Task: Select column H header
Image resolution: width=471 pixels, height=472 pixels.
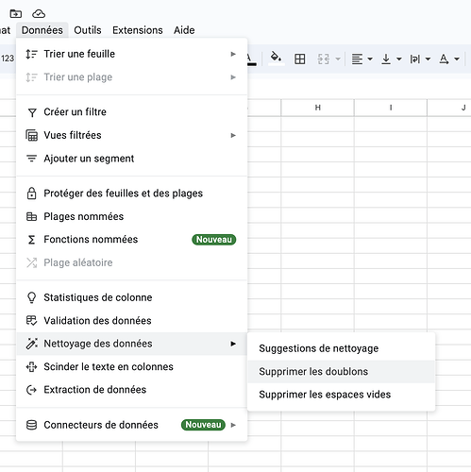Action: [x=317, y=108]
